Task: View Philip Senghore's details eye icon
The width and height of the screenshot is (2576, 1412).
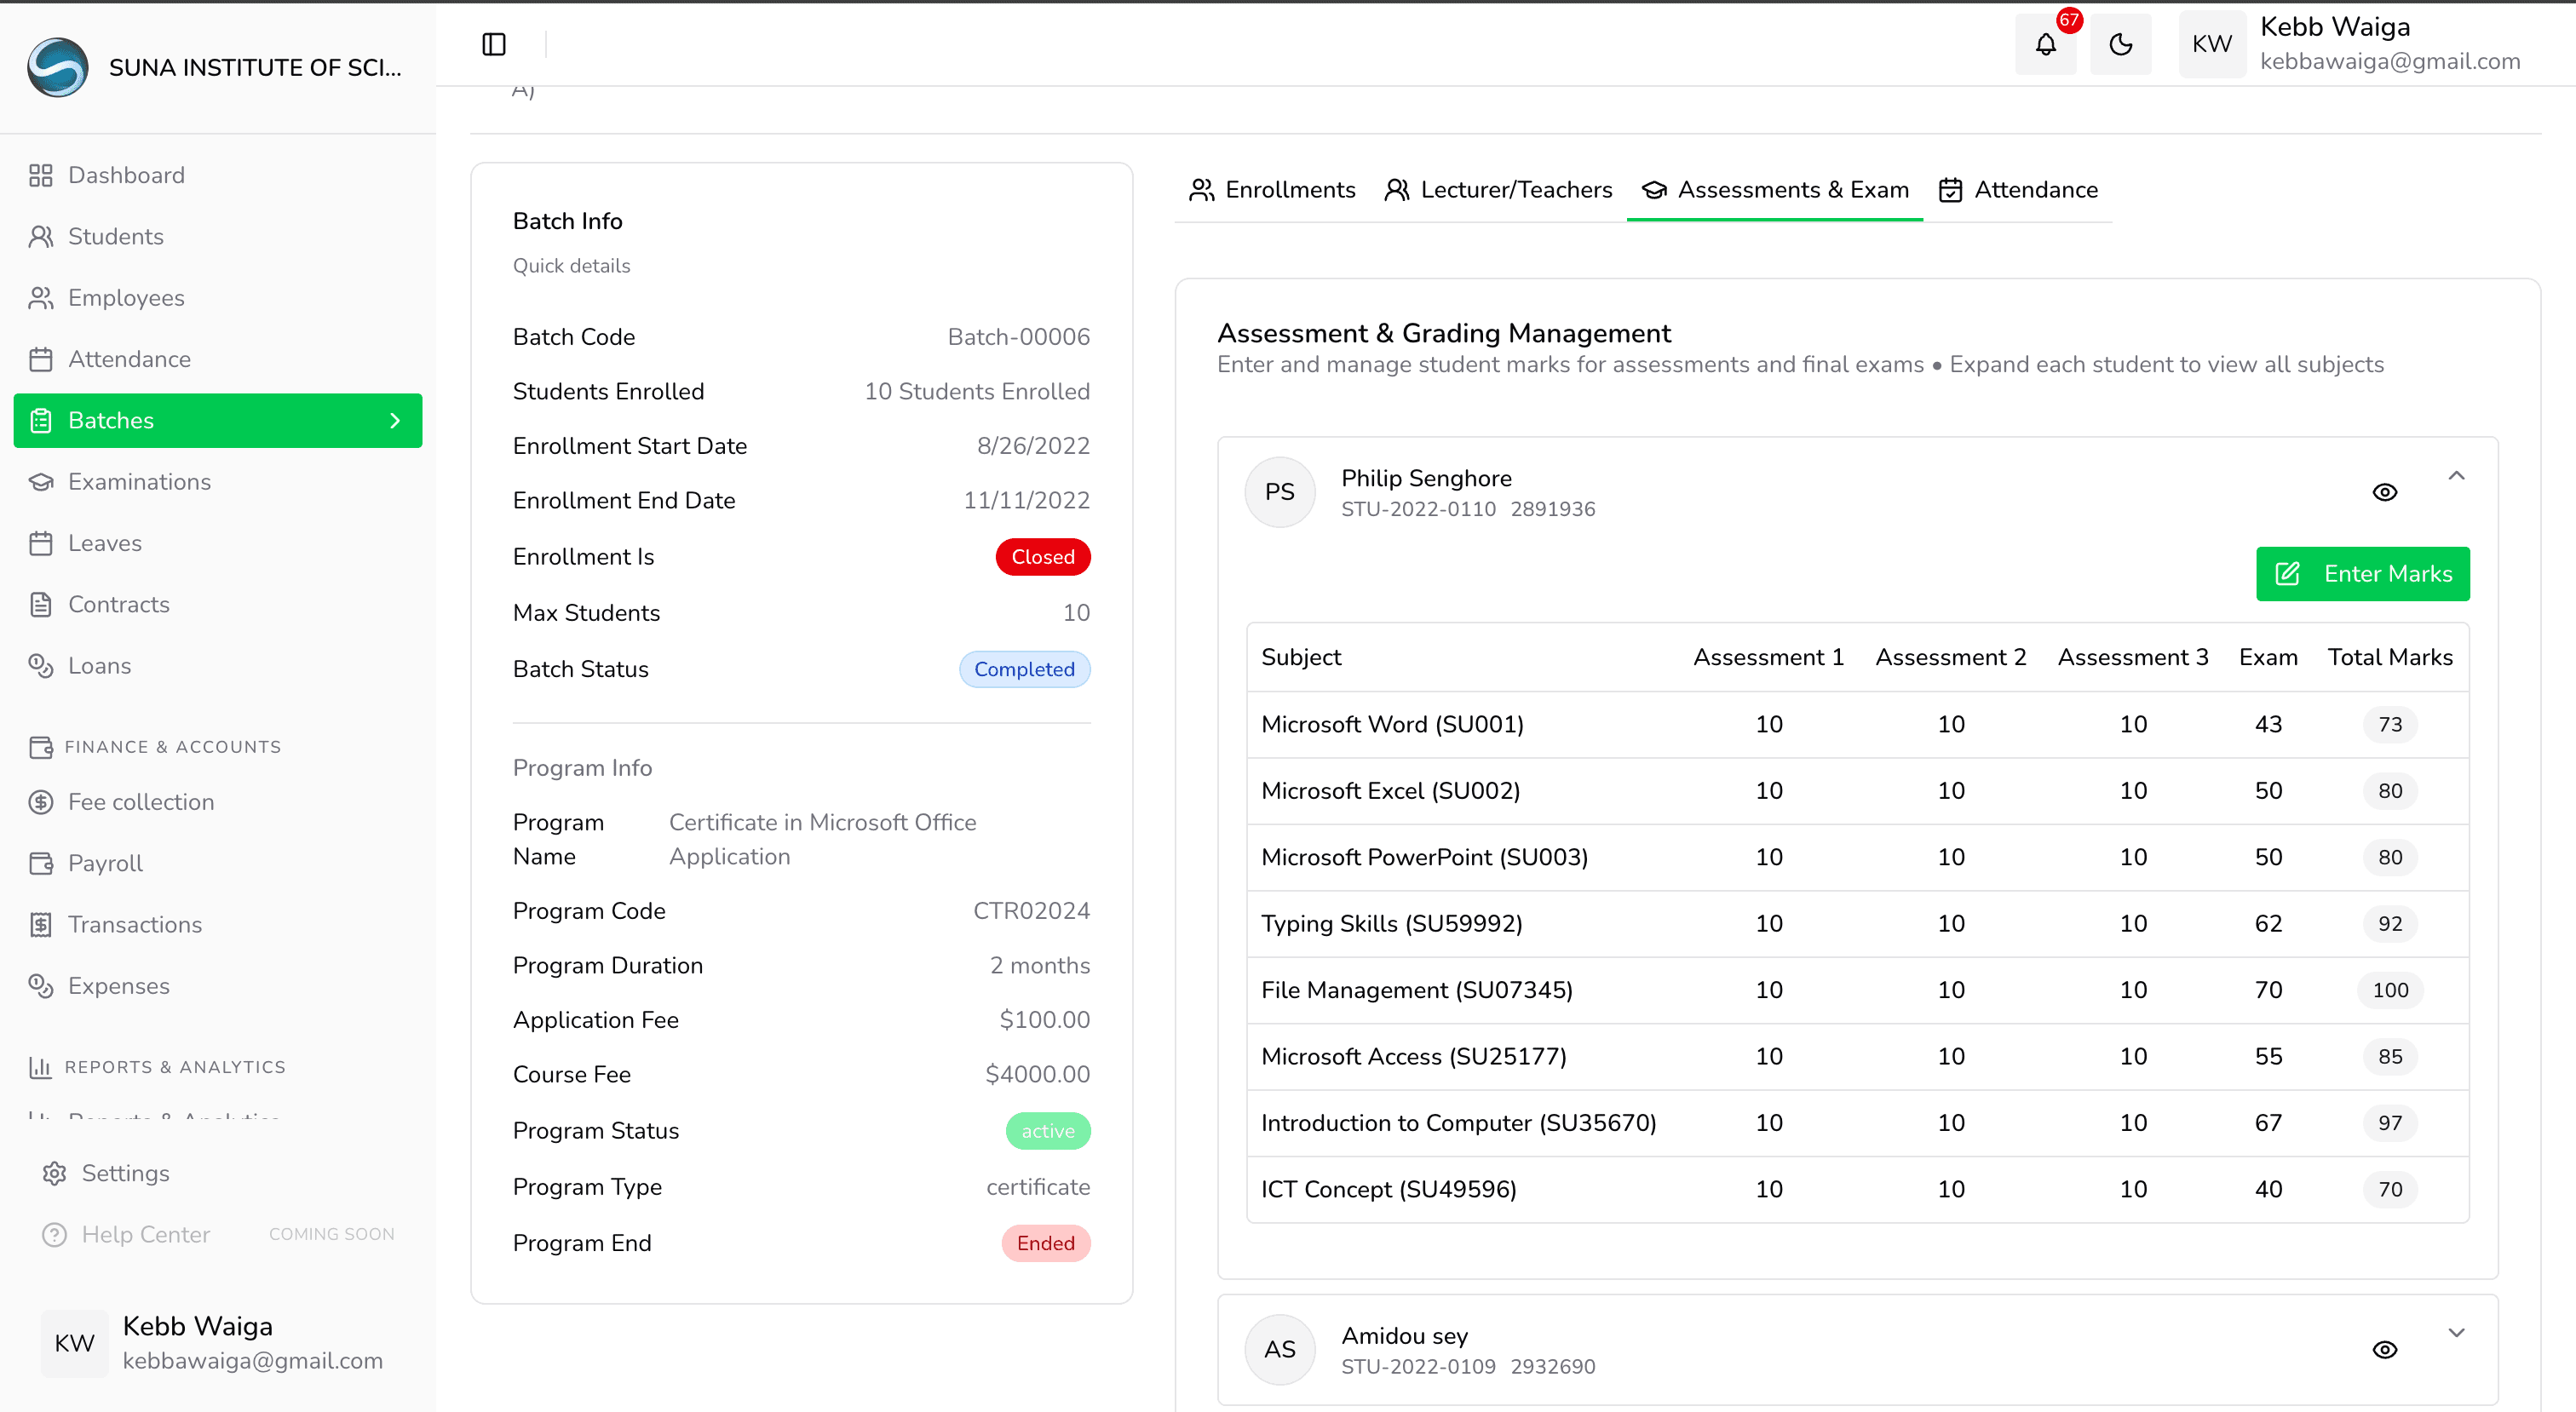Action: (x=2384, y=492)
